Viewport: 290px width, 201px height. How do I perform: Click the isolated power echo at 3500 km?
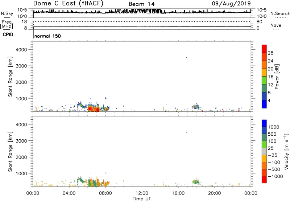tap(186, 57)
